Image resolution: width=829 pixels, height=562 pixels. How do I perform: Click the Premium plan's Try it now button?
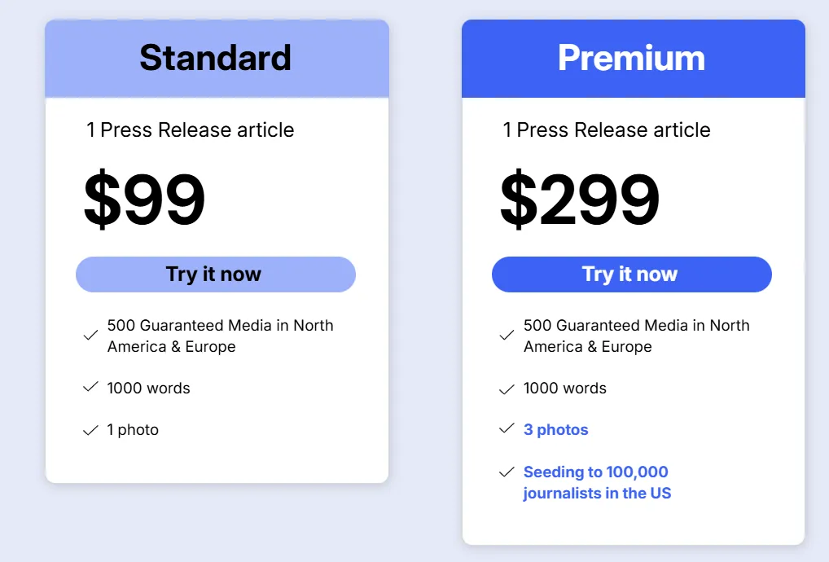pos(631,274)
